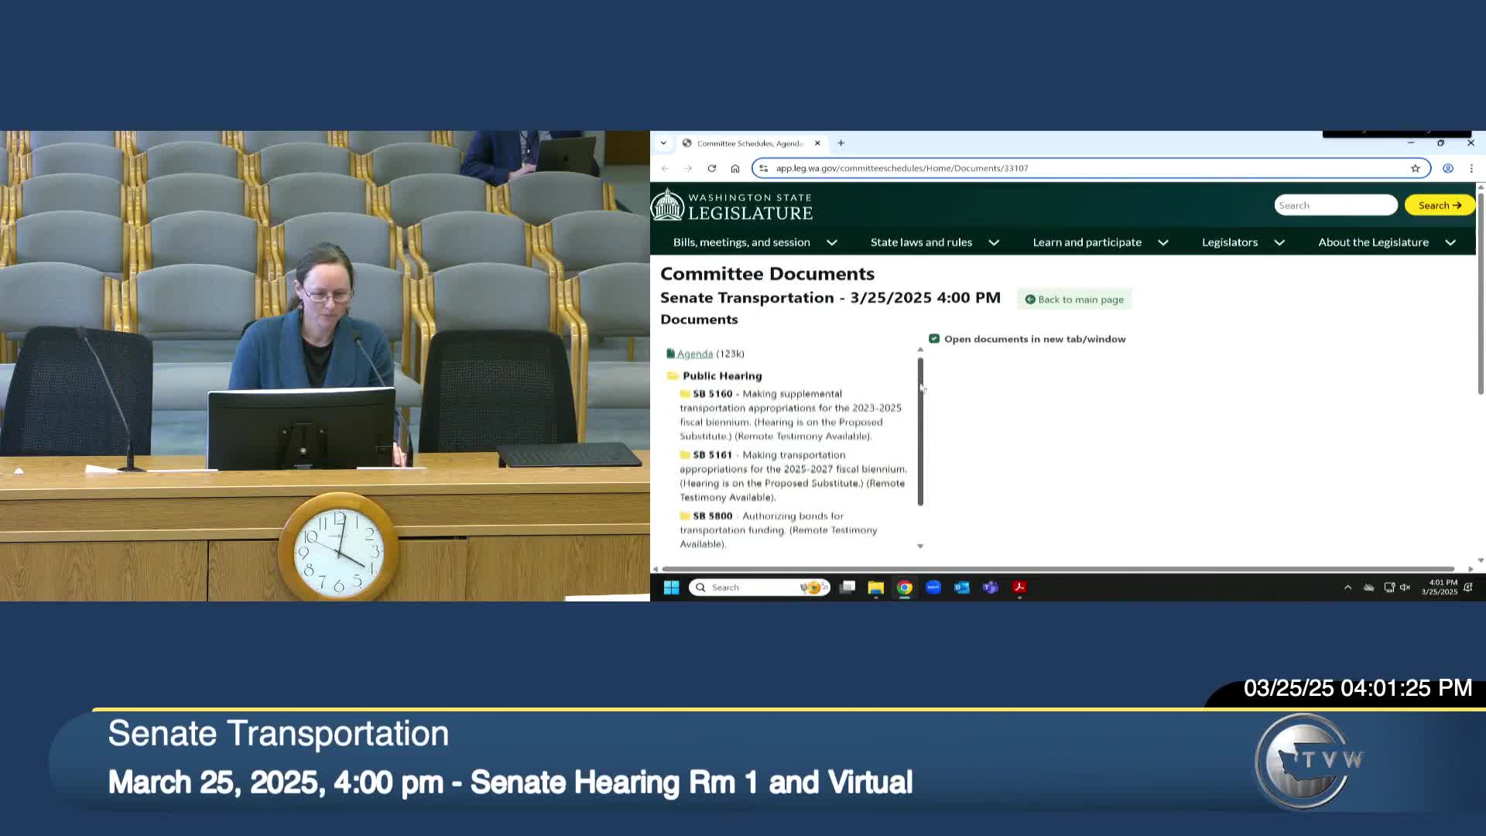The width and height of the screenshot is (1486, 836).
Task: Bookmark page with star icon
Action: pos(1416,168)
